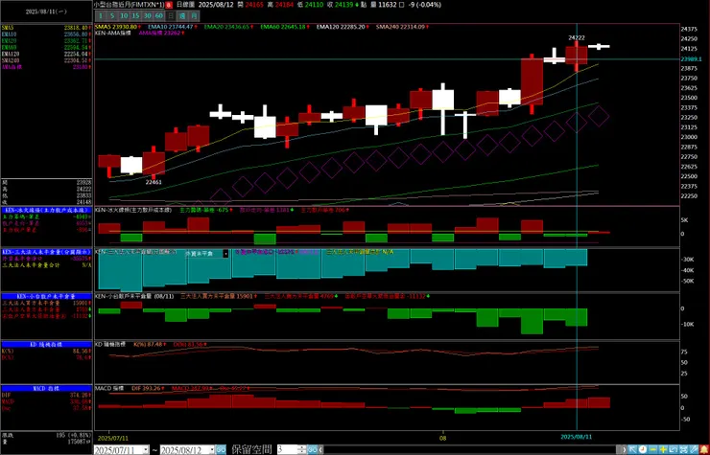710x455 pixels.
Task: Switch to 10-minute timeframe
Action: click(124, 16)
